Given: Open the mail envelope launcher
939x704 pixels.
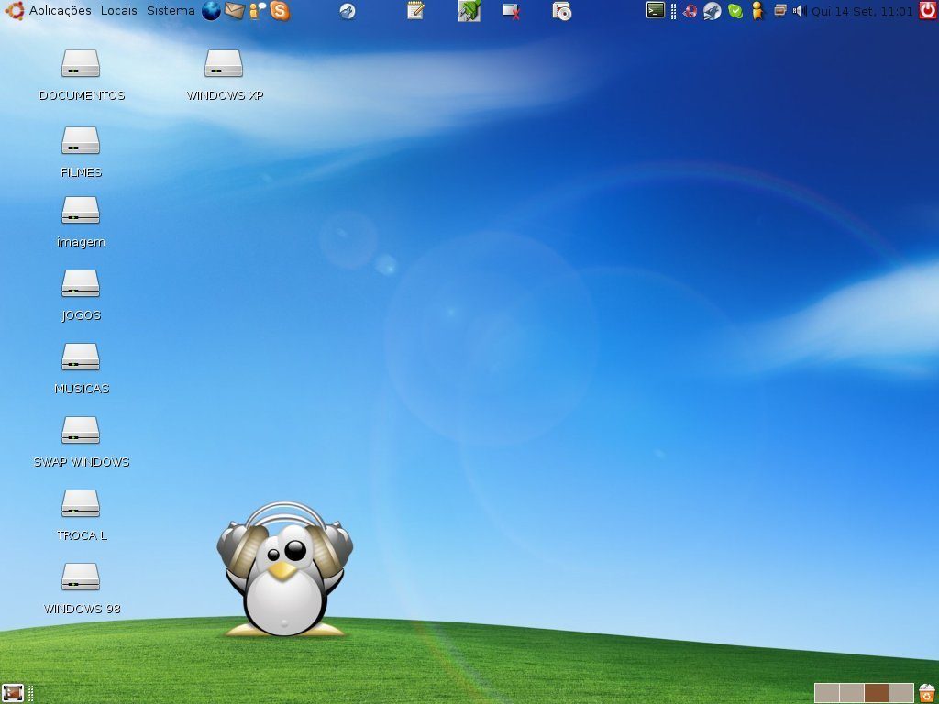Looking at the screenshot, I should coord(234,11).
